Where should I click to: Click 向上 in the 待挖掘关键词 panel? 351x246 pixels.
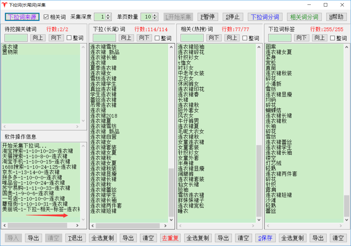click(x=38, y=38)
